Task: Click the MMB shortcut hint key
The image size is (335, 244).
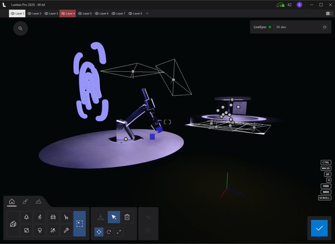Action: [326, 192]
